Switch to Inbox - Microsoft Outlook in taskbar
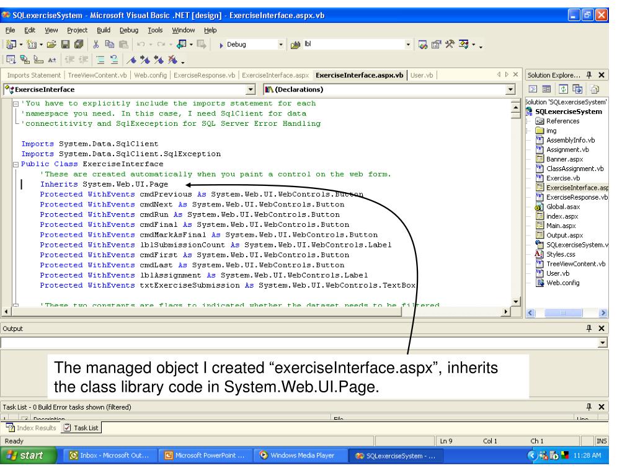This screenshot has height=476, width=635. click(110, 456)
